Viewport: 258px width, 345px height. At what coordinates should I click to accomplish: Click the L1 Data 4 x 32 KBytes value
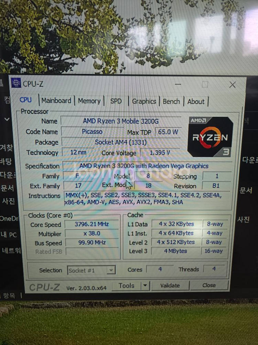coord(176,224)
